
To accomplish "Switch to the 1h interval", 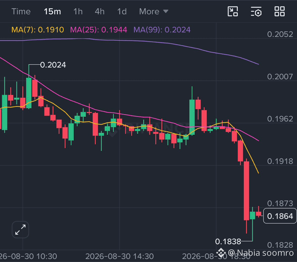I will tap(78, 11).
